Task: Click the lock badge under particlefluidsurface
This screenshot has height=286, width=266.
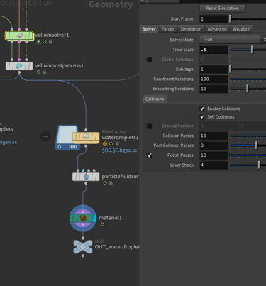Action: [x=111, y=183]
